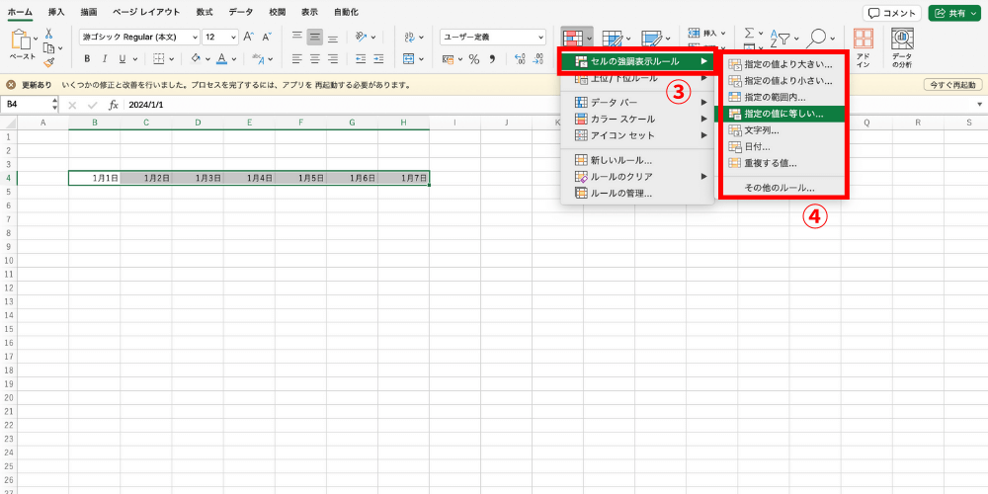Click the accounting currency format icon
Image resolution: width=988 pixels, height=494 pixels.
[x=448, y=59]
